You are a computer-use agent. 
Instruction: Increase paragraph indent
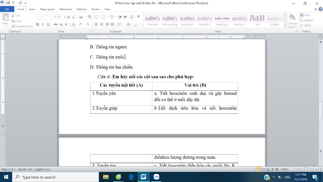pos(125,17)
